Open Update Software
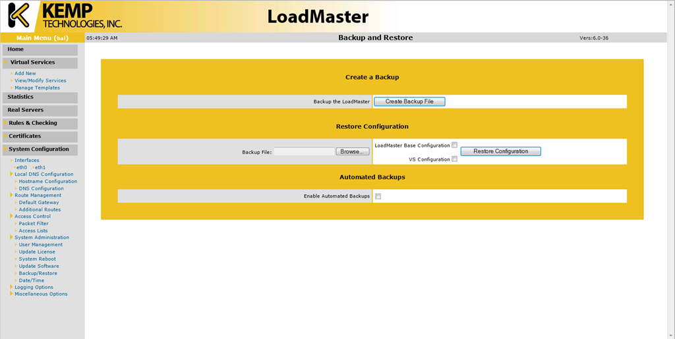675x339 pixels. tap(39, 266)
